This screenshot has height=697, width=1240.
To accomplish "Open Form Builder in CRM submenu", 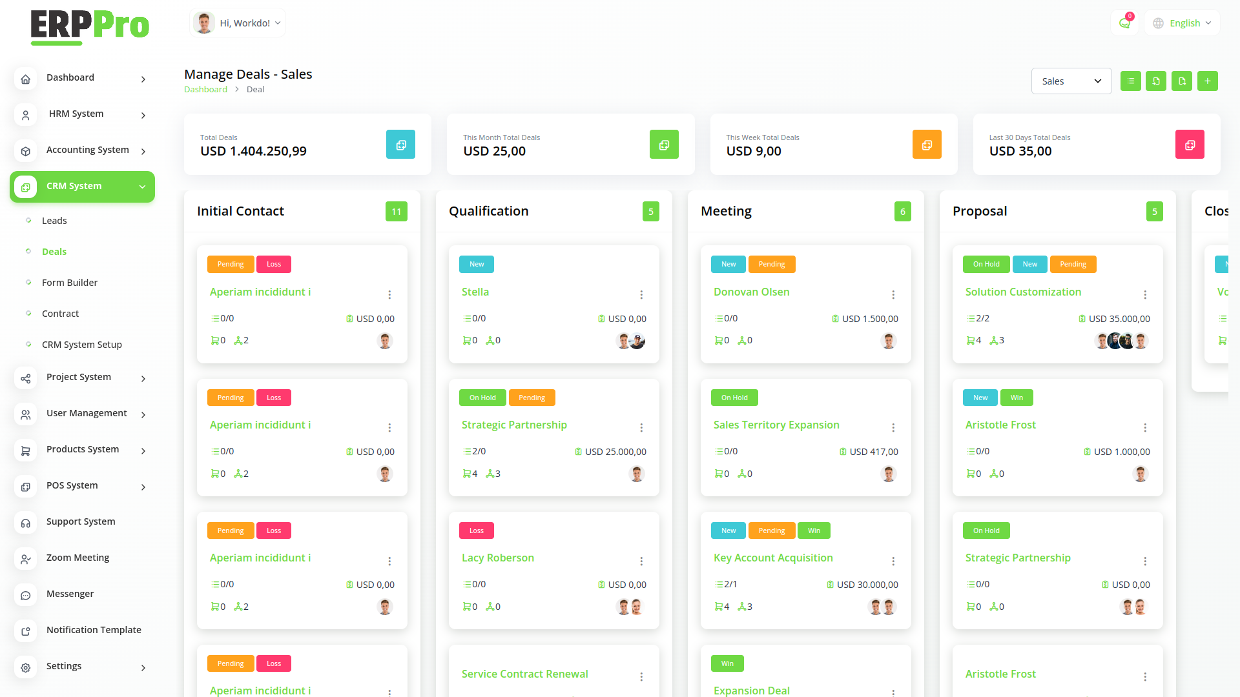I will click(x=70, y=283).
